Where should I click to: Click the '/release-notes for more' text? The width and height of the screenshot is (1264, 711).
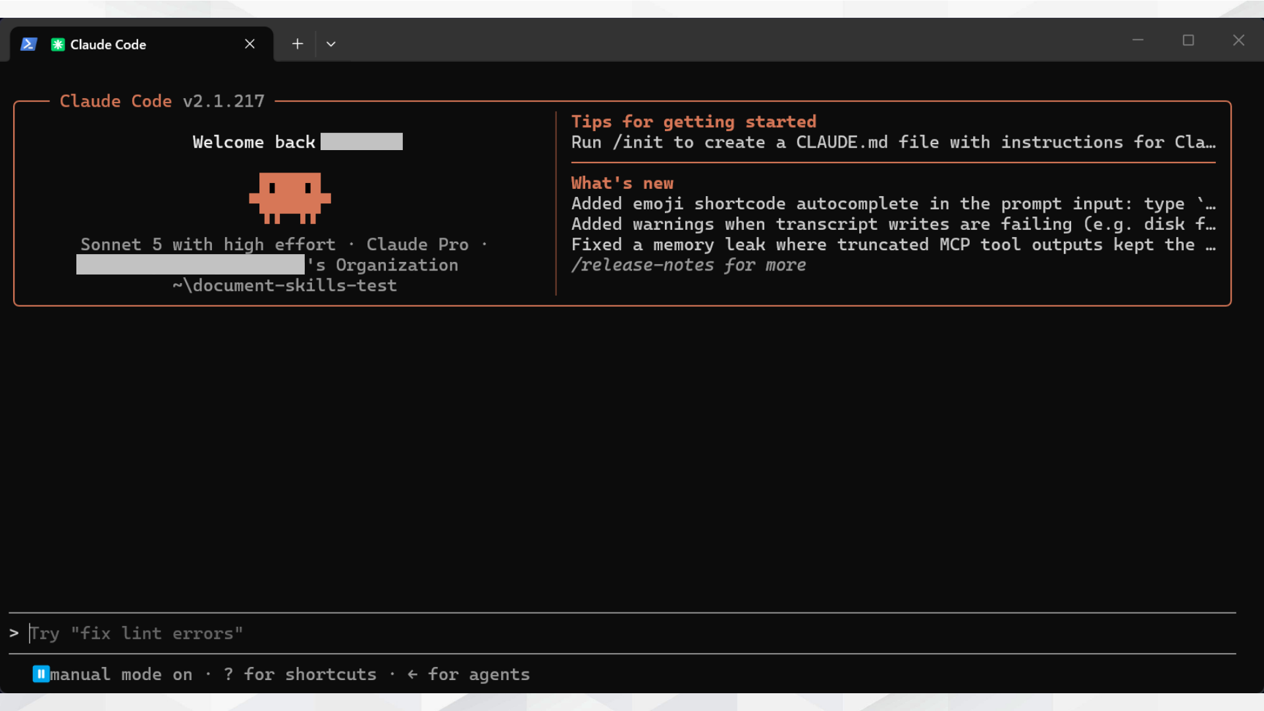(689, 265)
